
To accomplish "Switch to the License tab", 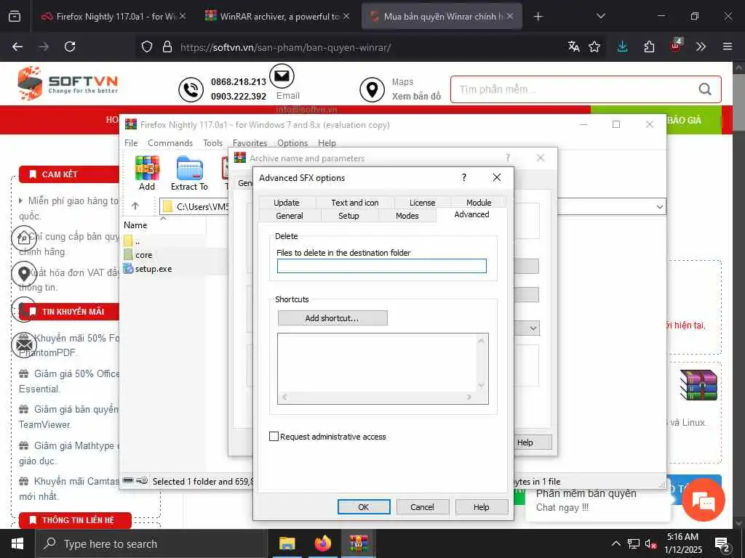I will click(x=423, y=203).
